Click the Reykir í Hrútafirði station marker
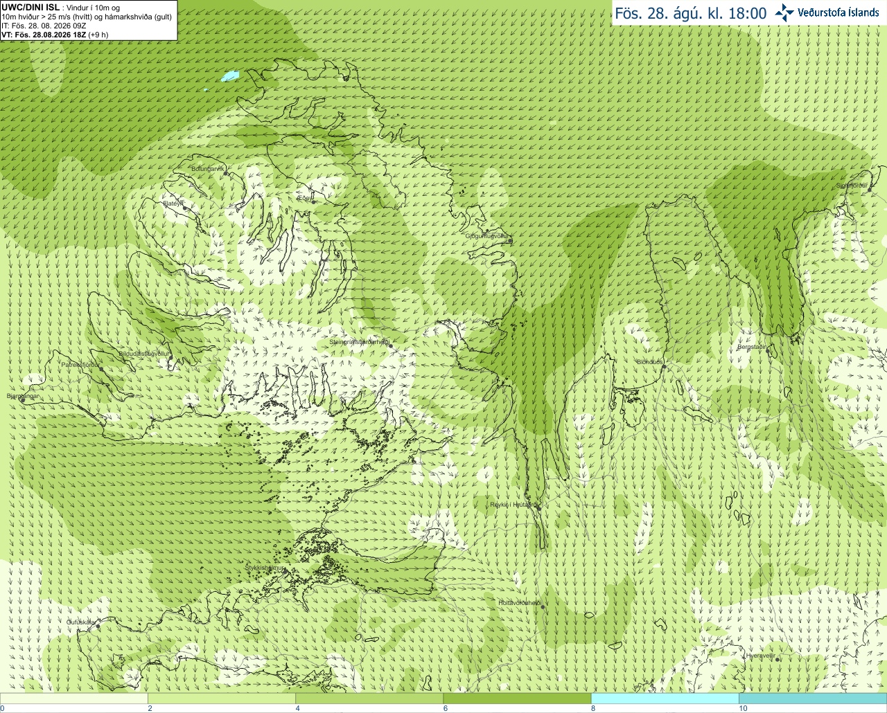This screenshot has width=887, height=713. coord(538,507)
